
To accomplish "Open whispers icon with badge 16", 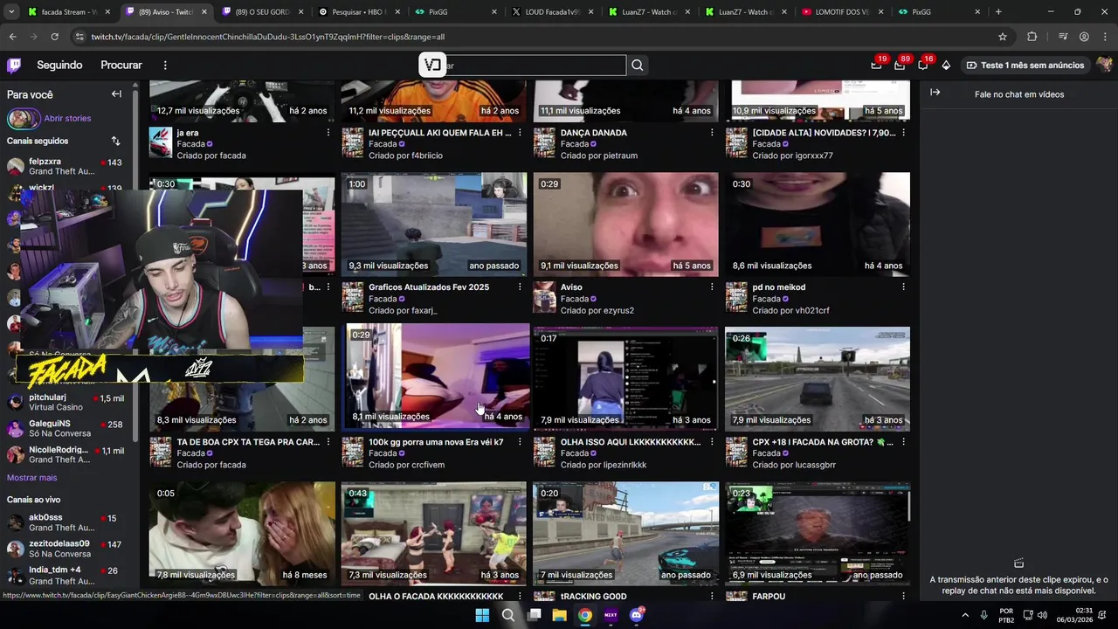I will coord(923,66).
